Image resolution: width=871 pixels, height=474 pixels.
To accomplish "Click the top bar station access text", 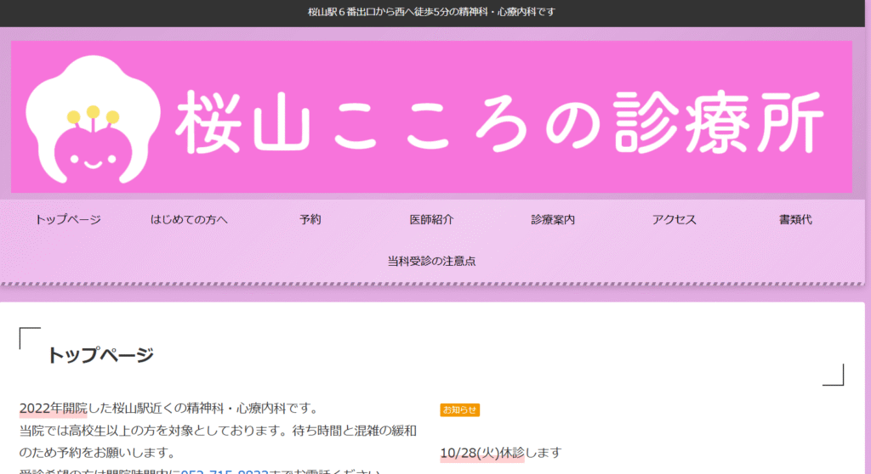I will [x=431, y=12].
